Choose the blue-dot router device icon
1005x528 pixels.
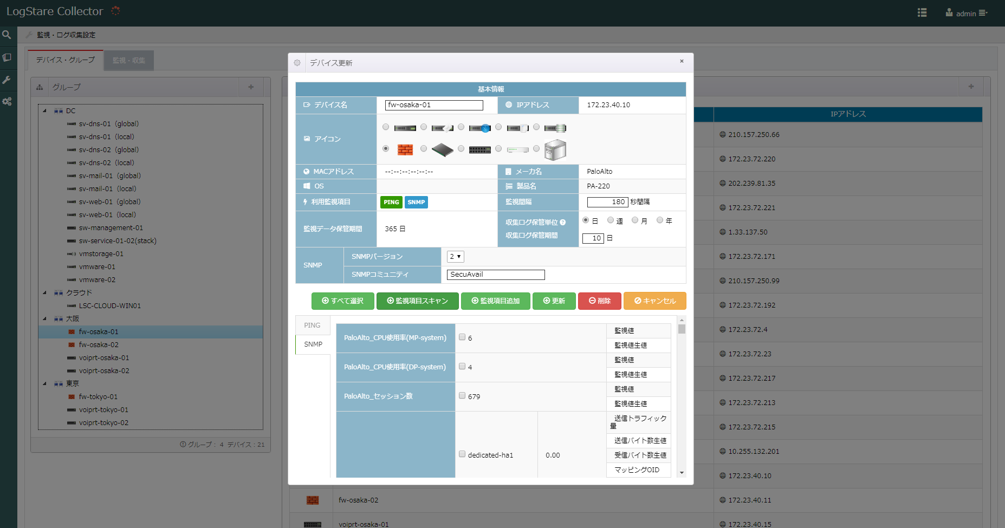[x=479, y=128]
